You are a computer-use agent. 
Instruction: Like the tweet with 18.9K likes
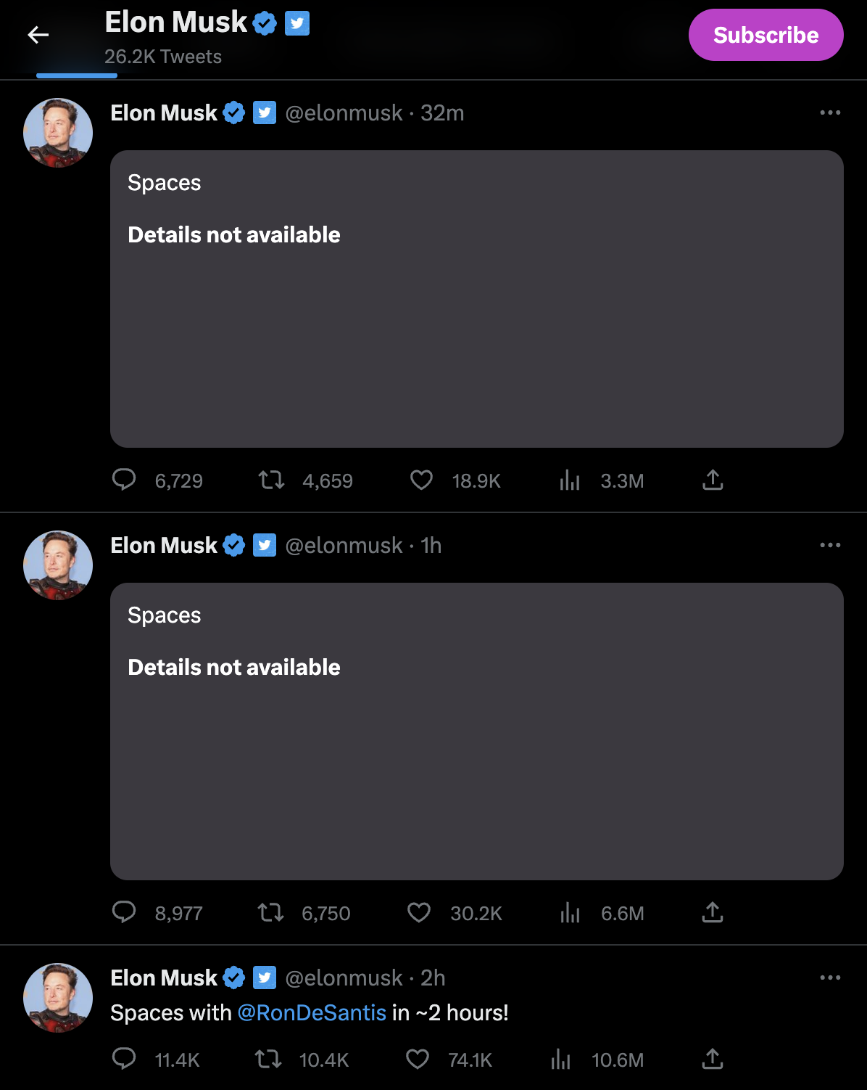click(x=421, y=480)
